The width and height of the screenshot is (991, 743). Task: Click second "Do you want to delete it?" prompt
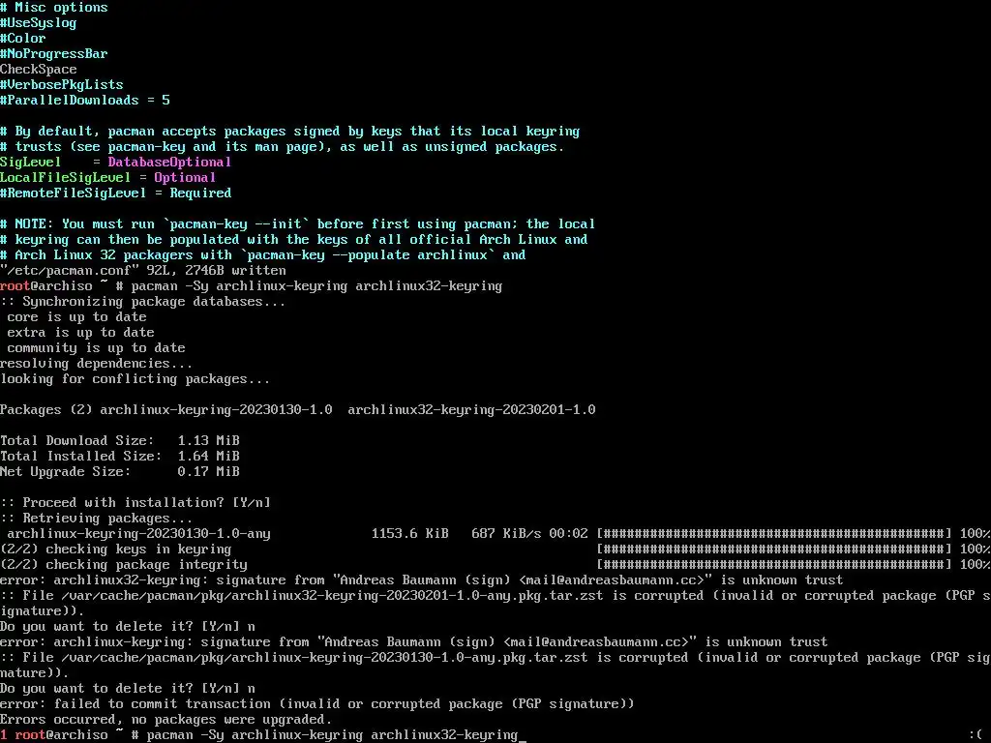coord(127,689)
